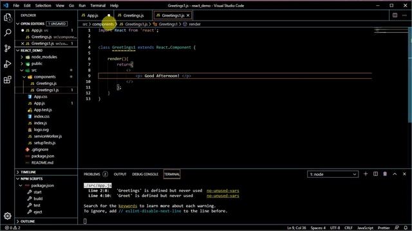Image resolution: width=412 pixels, height=231 pixels.
Task: Click CRLF end of line indicator
Action: click(x=348, y=228)
